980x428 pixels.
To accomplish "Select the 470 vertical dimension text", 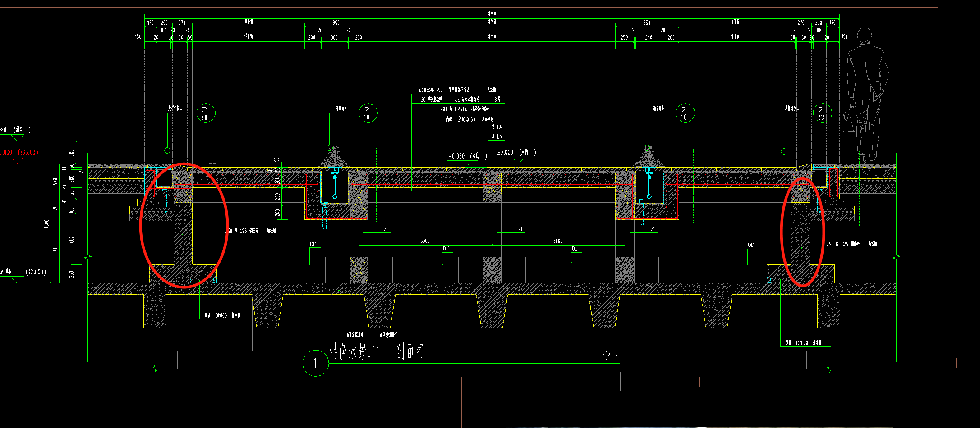I will (55, 182).
